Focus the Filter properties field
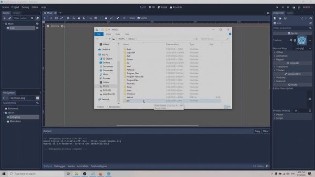The height and width of the screenshot is (177, 315). (x=292, y=28)
